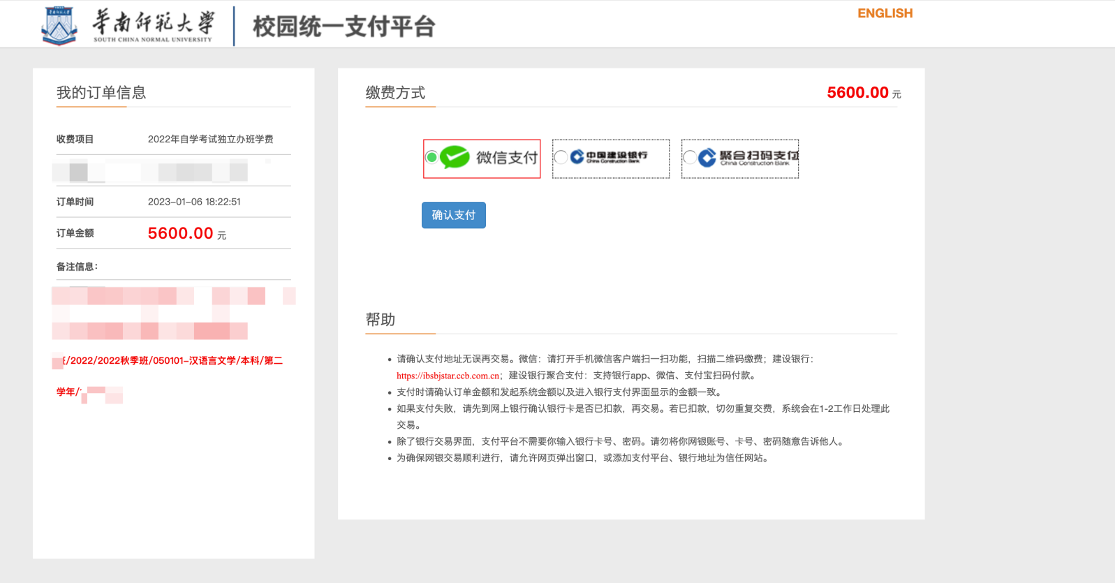Click the 校园统一支付平台 page title
1115x583 pixels.
coord(344,27)
